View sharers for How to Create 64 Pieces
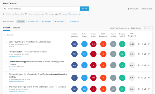Image resolution: width=155 pixels, height=94 pixels. point(145,54)
